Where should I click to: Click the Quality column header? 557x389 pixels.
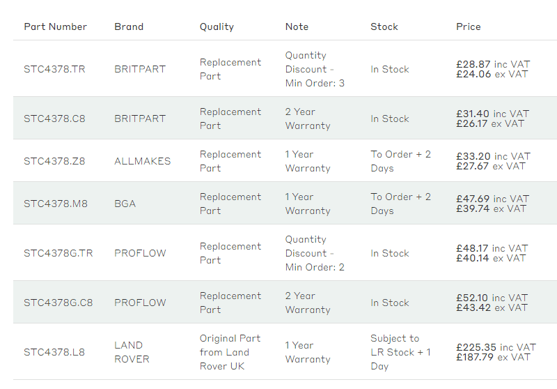pyautogui.click(x=217, y=27)
